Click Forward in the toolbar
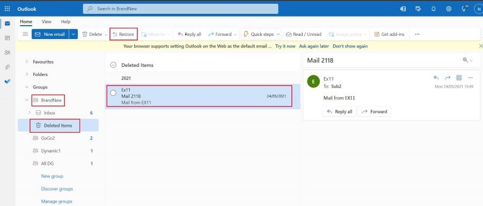The image size is (483, 206). (x=220, y=34)
